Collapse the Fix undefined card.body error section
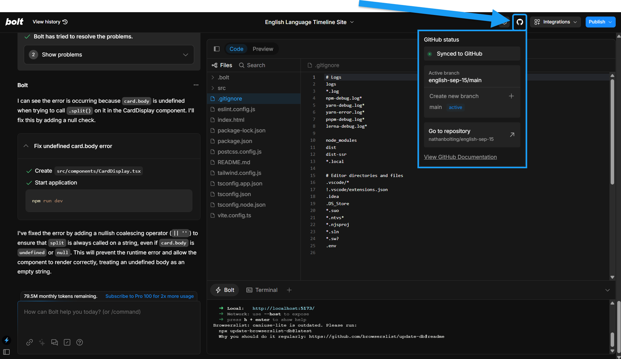 click(109, 146)
